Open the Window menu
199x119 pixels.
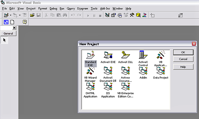coord(118,9)
